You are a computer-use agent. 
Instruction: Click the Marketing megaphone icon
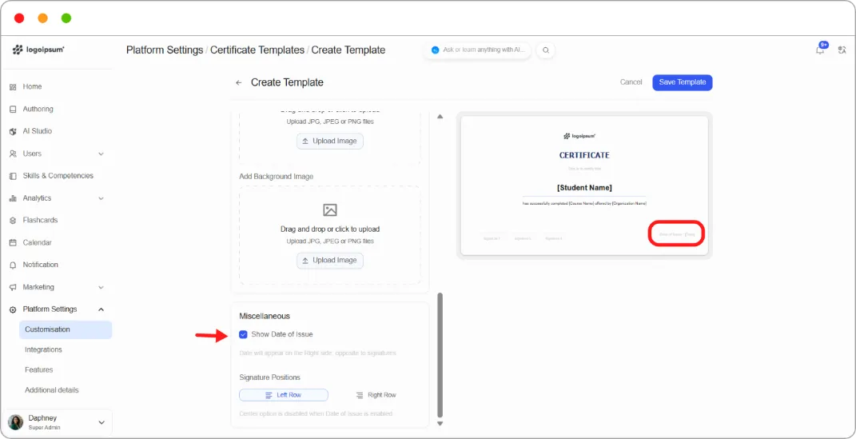tap(13, 287)
